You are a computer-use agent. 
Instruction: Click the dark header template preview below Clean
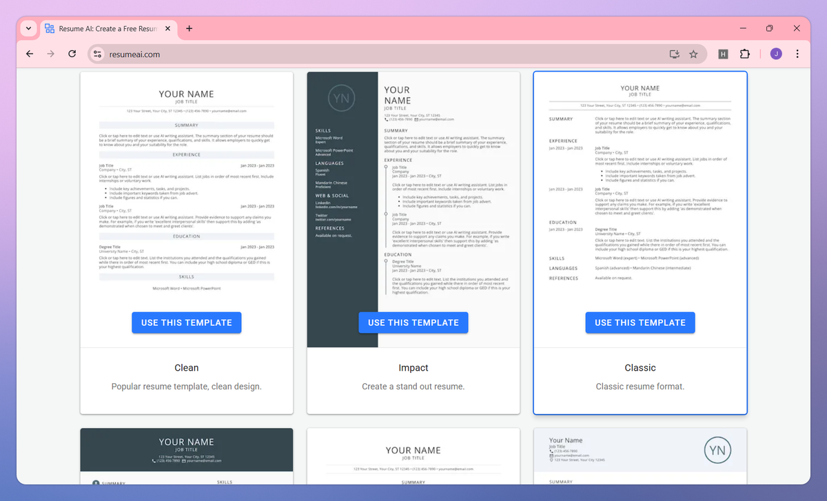coord(187,456)
